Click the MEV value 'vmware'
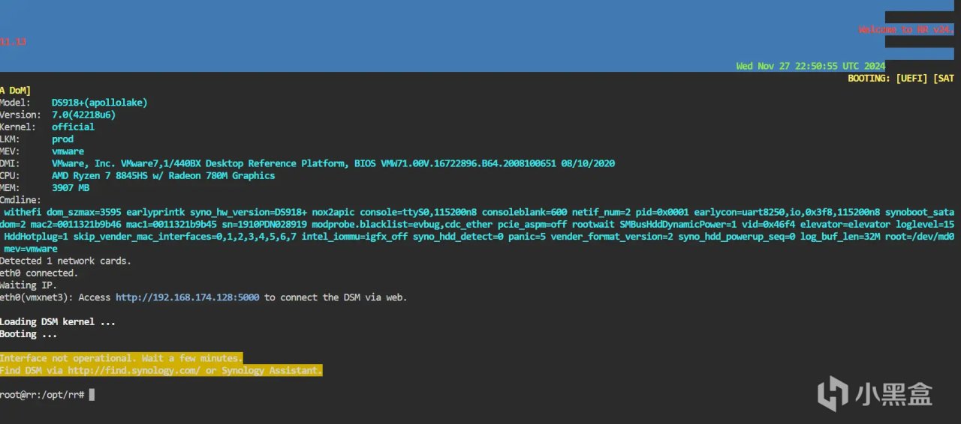 (68, 151)
